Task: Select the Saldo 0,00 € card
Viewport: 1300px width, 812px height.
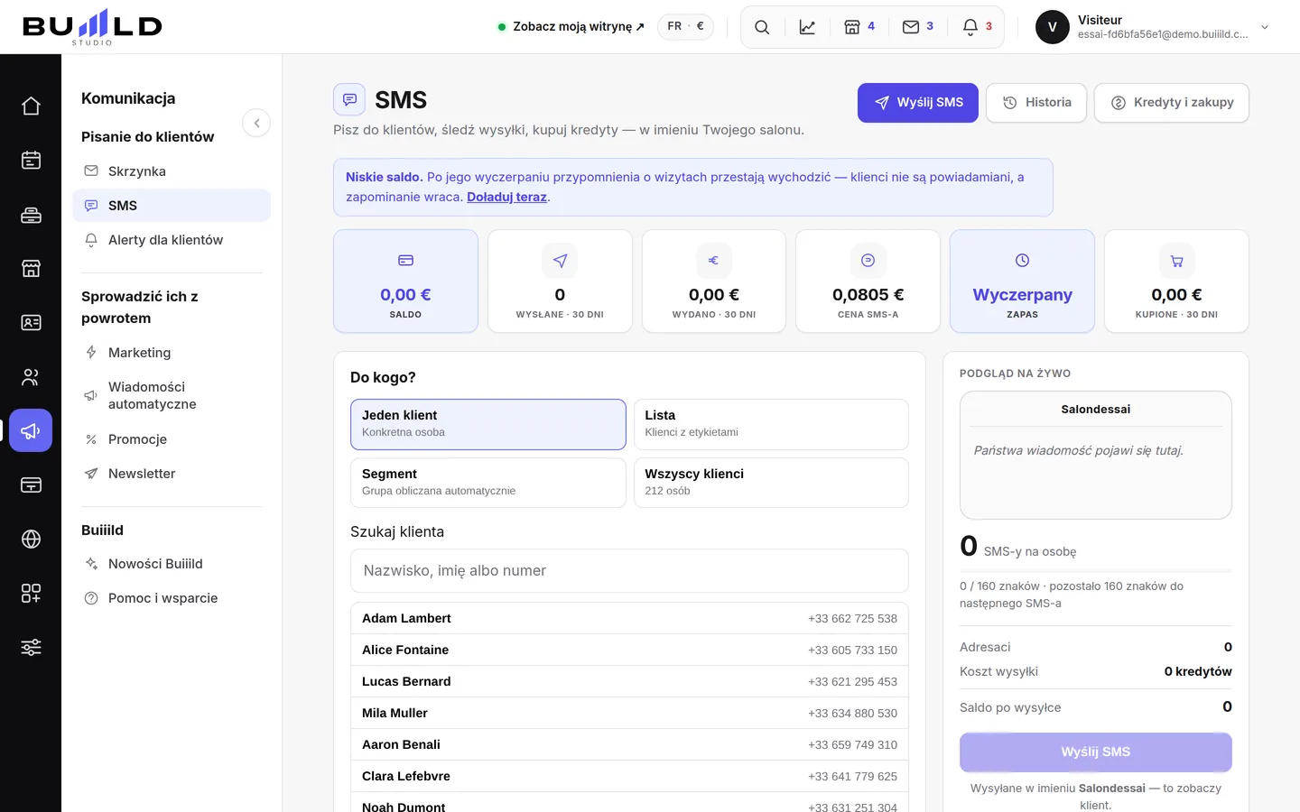Action: click(x=405, y=281)
